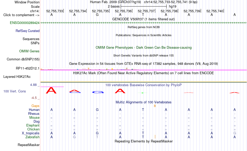Click the ENSG00000289424 gene arrow line
Screen dimensions: 247x151
(144, 23)
